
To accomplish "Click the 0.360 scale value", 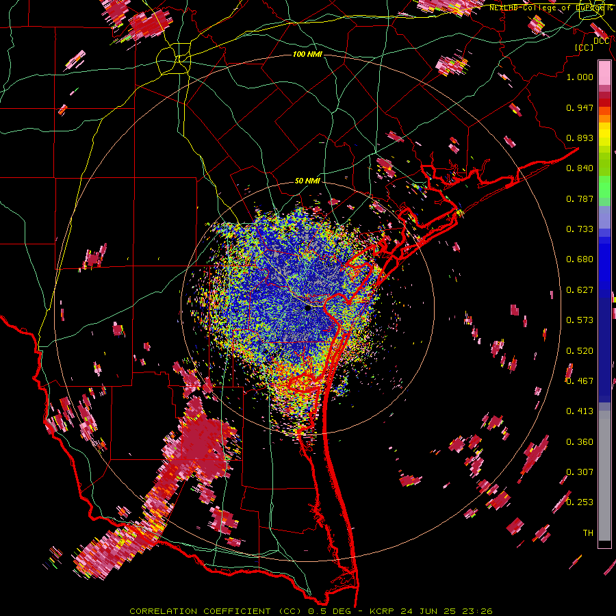I will [580, 442].
